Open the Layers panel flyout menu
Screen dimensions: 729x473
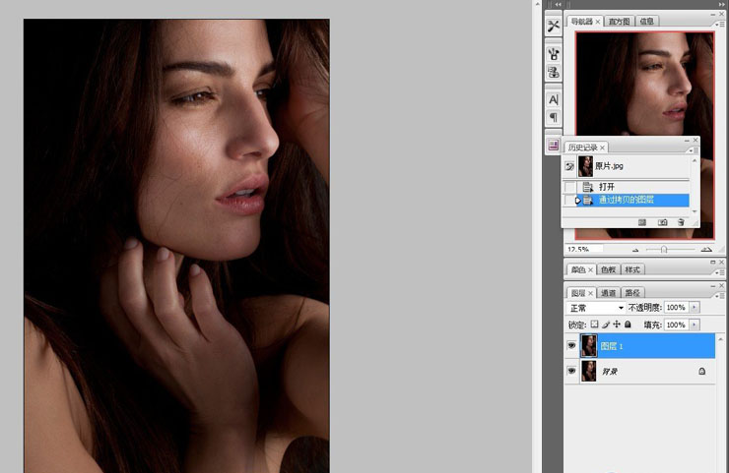click(720, 296)
